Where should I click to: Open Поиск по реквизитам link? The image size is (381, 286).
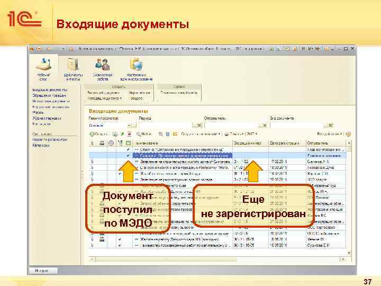click(x=50, y=140)
